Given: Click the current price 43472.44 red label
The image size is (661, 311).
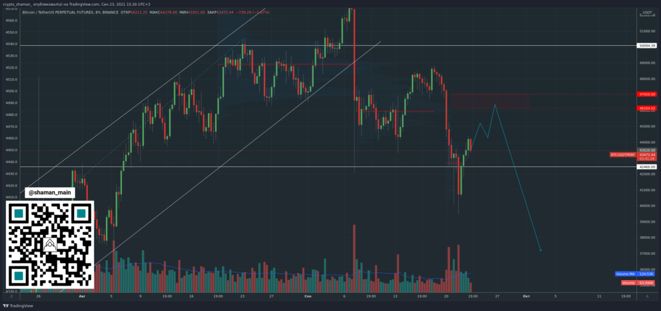Looking at the screenshot, I should coord(646,155).
